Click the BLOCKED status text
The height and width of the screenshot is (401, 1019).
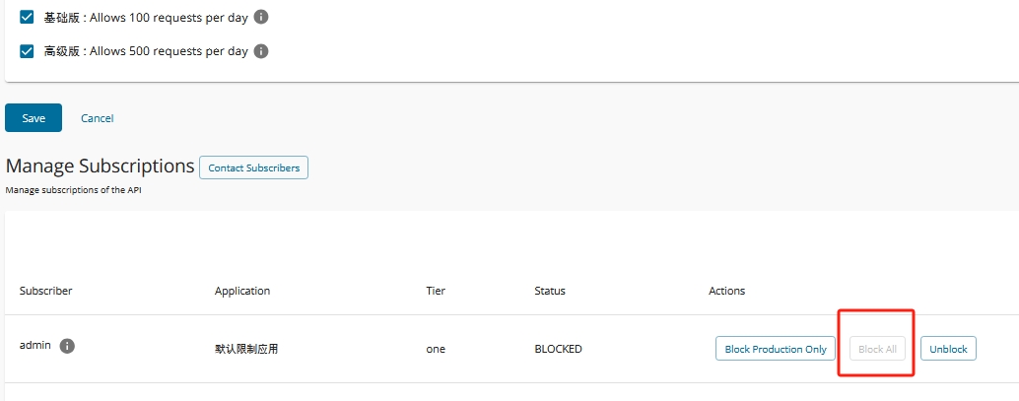(558, 349)
